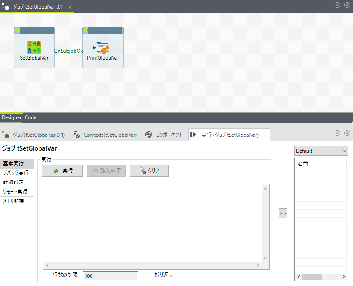This screenshot has height=286, width=353.
Task: Open the コンポーネント tab
Action: [x=164, y=135]
